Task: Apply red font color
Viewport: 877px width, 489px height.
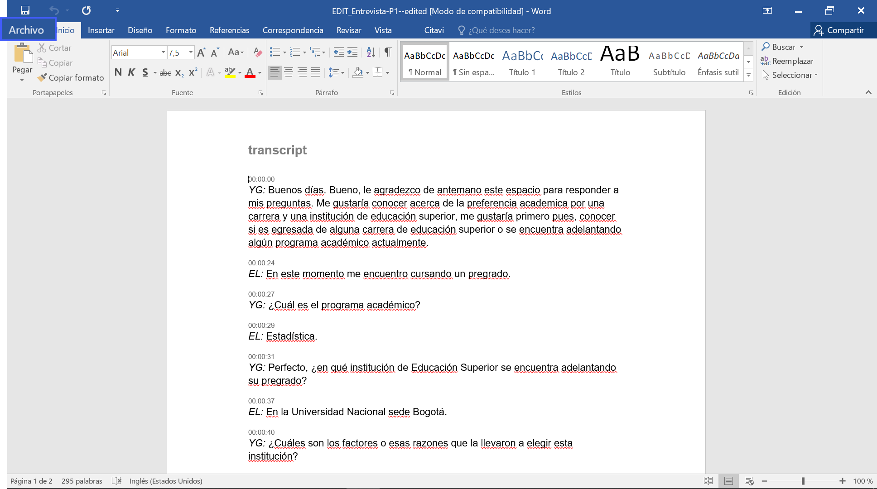Action: point(250,72)
